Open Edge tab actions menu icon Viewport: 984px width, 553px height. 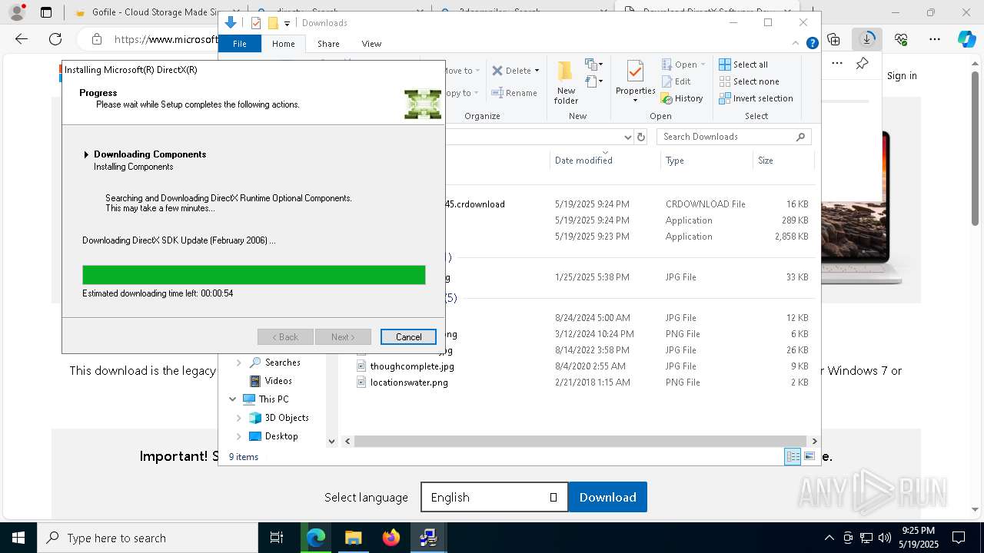46,12
